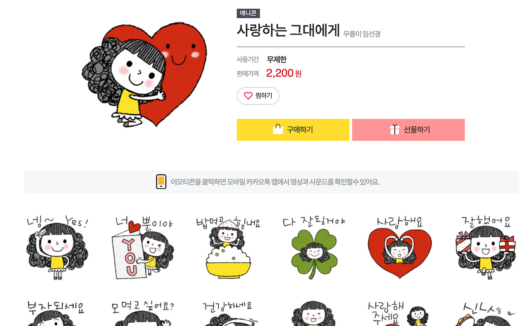
Task: Preview the 부자되세요 emoticon
Action: [x=57, y=314]
